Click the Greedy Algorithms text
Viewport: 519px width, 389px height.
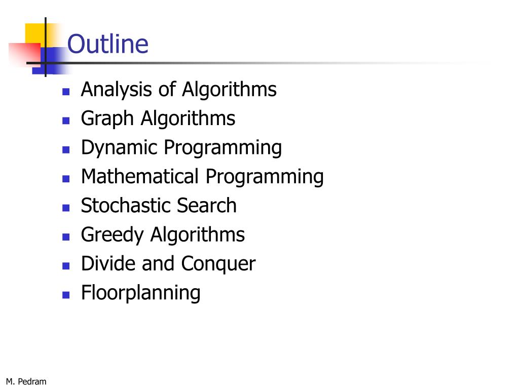coord(163,235)
